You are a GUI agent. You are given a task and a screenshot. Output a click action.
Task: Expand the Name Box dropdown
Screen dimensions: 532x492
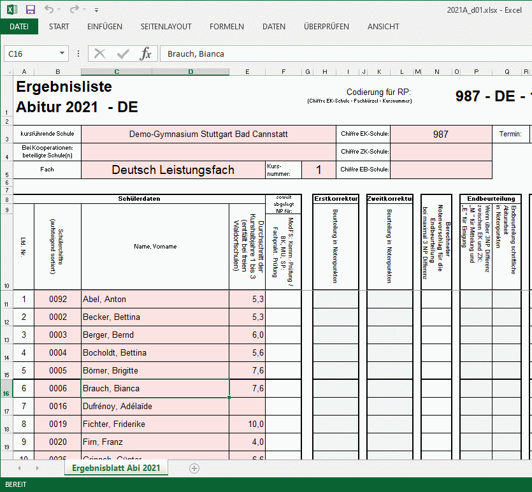pos(62,54)
